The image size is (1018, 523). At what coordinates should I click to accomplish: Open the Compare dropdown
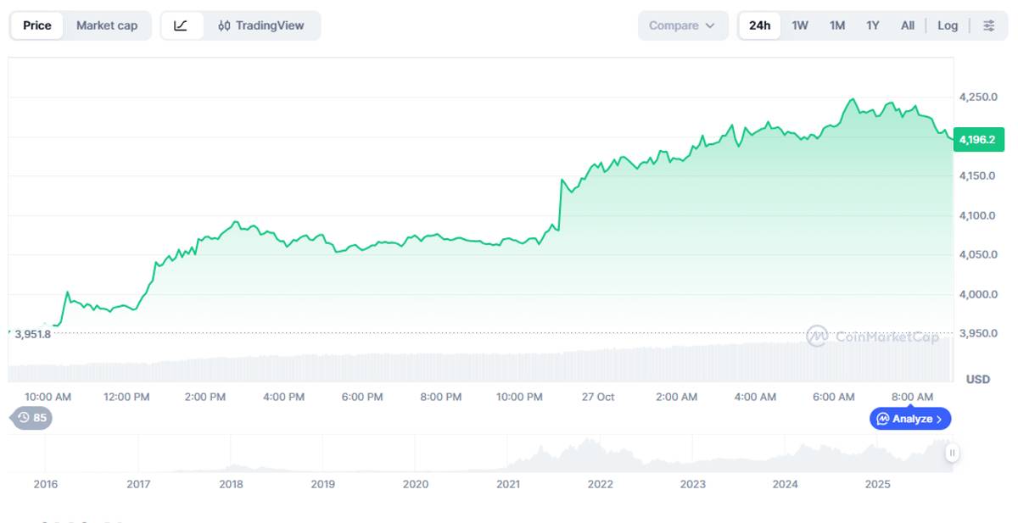(x=683, y=25)
